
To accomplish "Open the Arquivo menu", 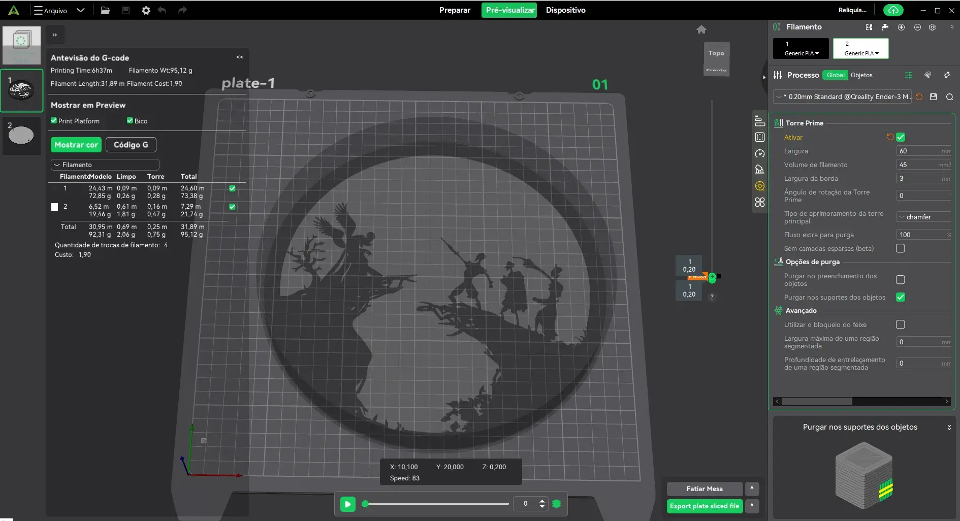I will click(50, 10).
